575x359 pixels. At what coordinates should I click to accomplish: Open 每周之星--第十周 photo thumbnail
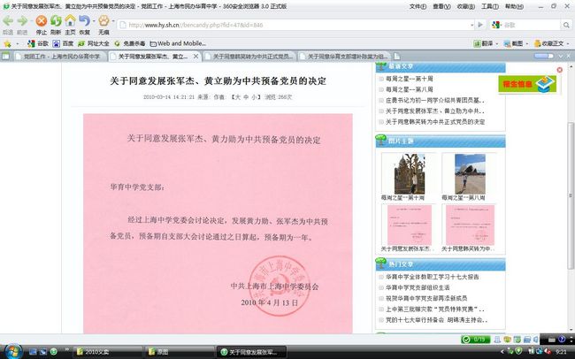pyautogui.click(x=410, y=174)
